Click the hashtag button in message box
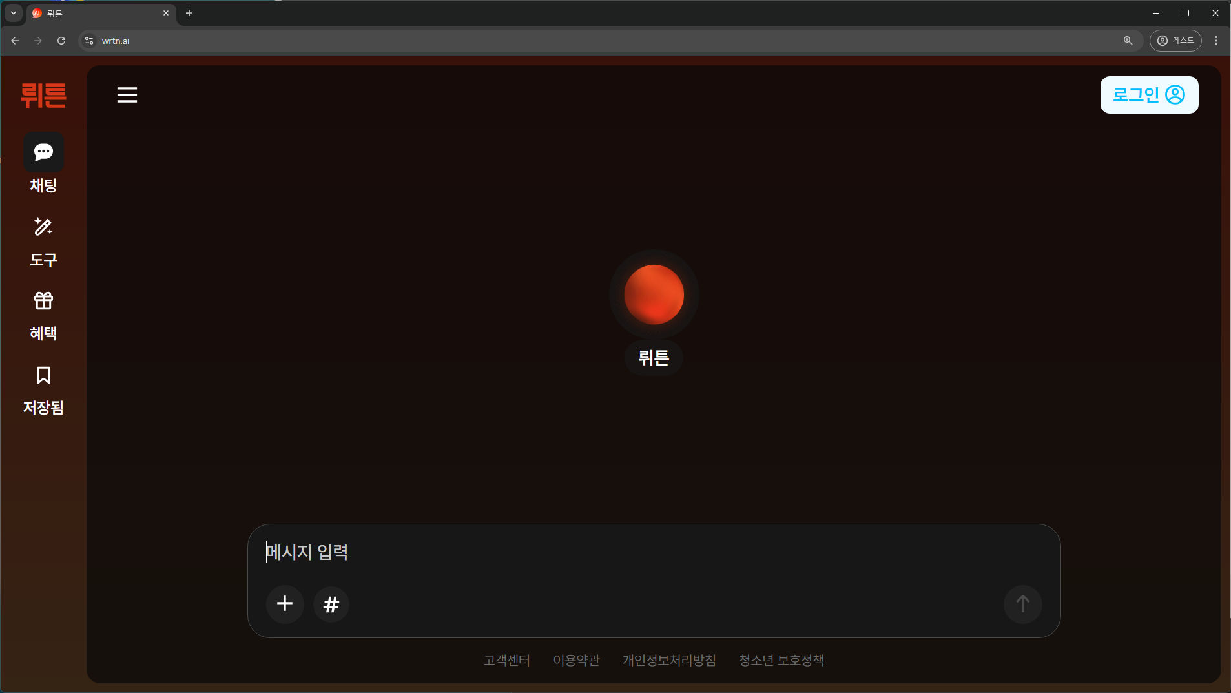This screenshot has height=693, width=1231. click(x=331, y=605)
